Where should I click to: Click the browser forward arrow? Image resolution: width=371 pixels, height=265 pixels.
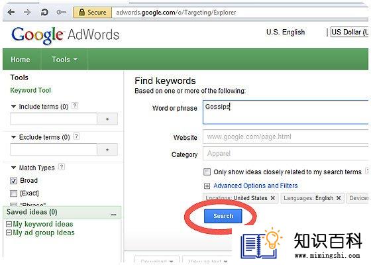coord(27,13)
